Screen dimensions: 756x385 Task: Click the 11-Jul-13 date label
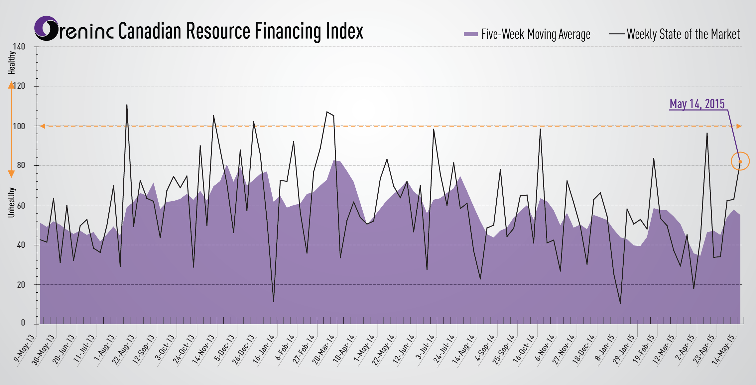[84, 348]
